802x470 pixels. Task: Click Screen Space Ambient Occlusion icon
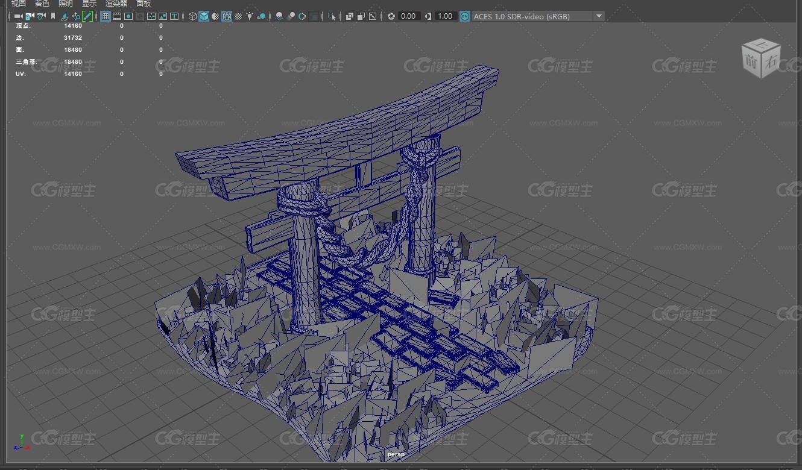tap(279, 16)
